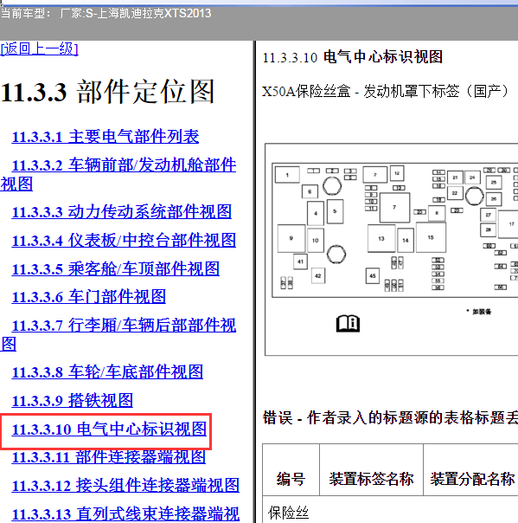Click relay block 13 in diagram

[381, 238]
